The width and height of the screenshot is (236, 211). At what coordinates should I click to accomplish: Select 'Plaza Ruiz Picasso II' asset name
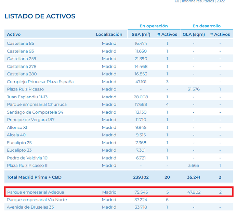click(27, 166)
